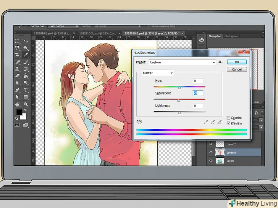Viewport: 278px width, 208px height.
Task: Switch to the Histogram tab
Action: point(231,36)
